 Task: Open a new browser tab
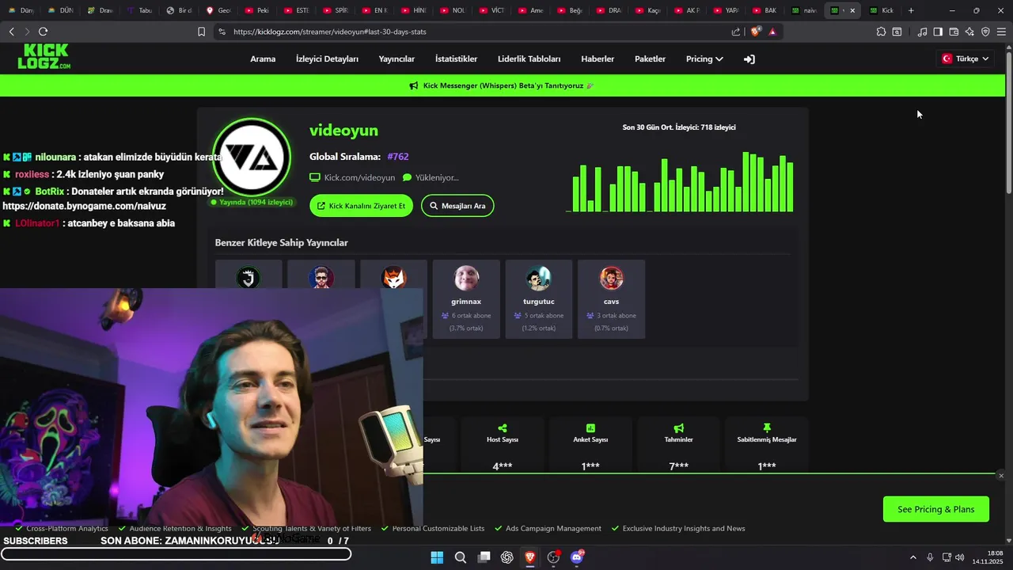point(911,10)
